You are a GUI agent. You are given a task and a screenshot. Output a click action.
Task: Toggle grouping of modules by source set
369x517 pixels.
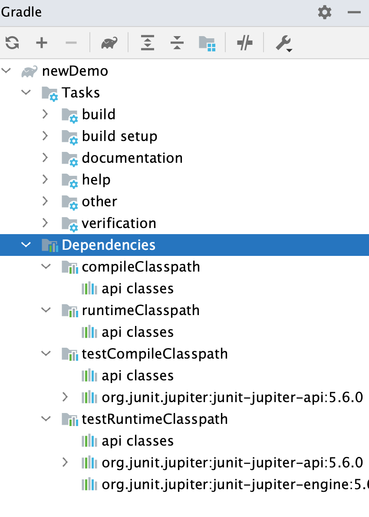point(208,43)
